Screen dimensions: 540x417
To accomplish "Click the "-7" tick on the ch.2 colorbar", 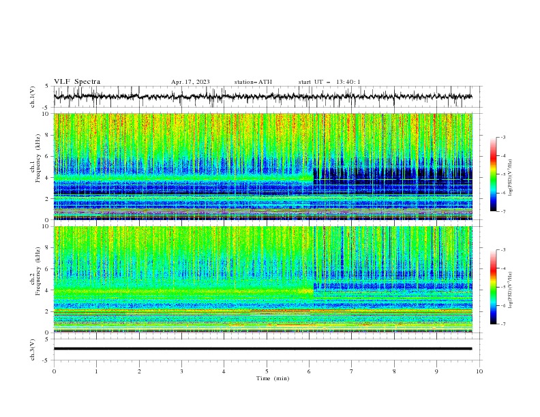I will (502, 324).
